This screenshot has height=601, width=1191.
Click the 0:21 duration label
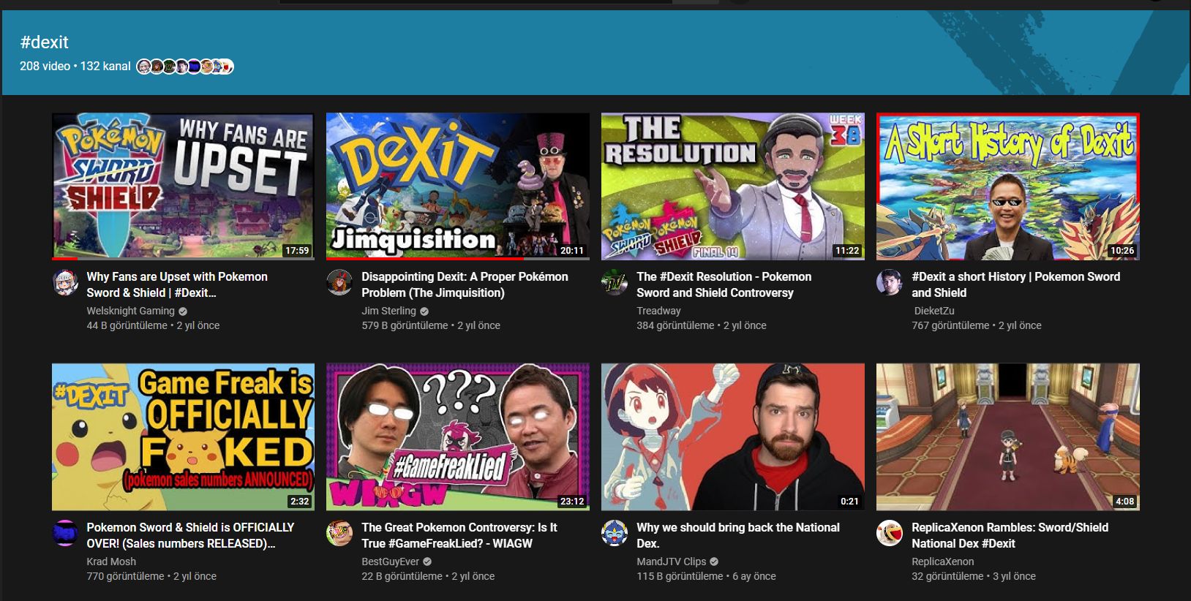849,502
